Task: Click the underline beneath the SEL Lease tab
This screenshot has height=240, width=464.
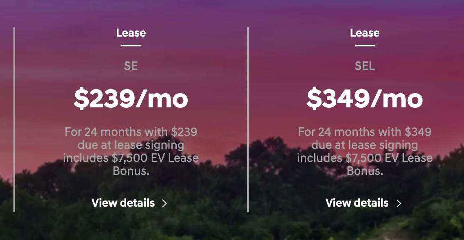Action: click(x=365, y=46)
